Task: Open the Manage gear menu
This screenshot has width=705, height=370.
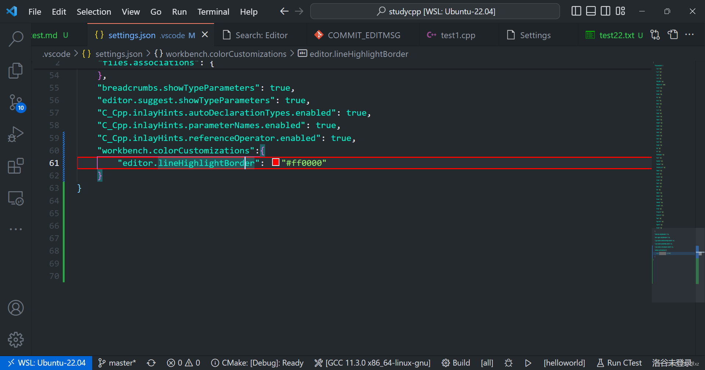Action: 16,340
